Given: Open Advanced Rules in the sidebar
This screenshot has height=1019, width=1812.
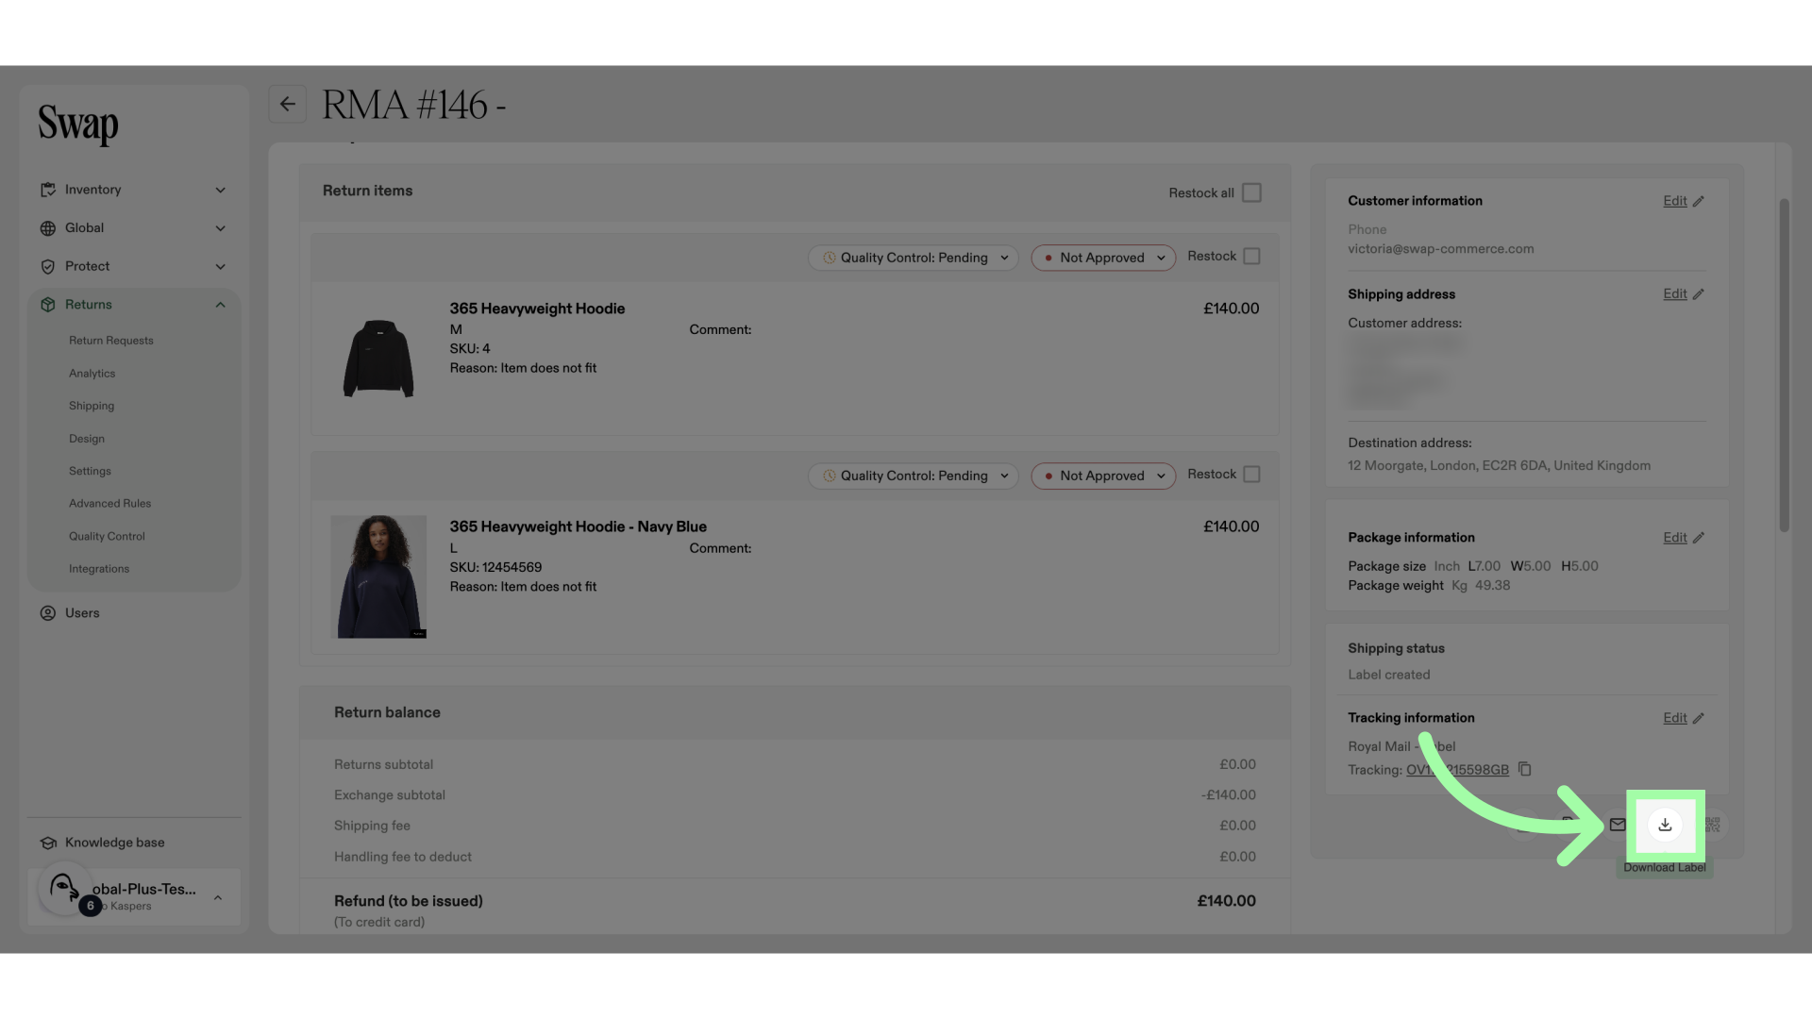Looking at the screenshot, I should (x=109, y=504).
